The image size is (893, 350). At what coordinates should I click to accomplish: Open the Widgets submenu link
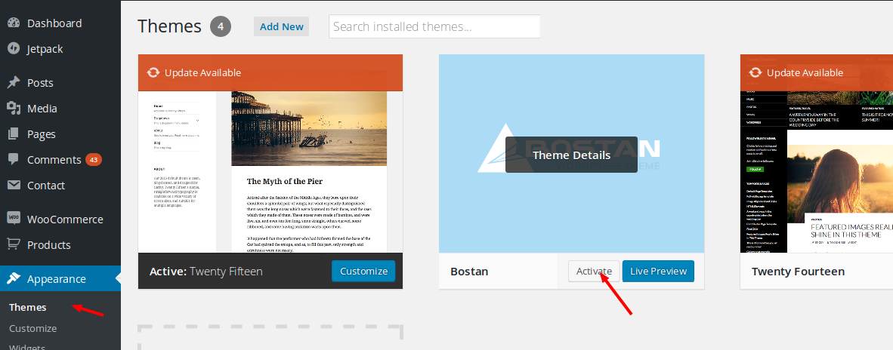(26, 346)
